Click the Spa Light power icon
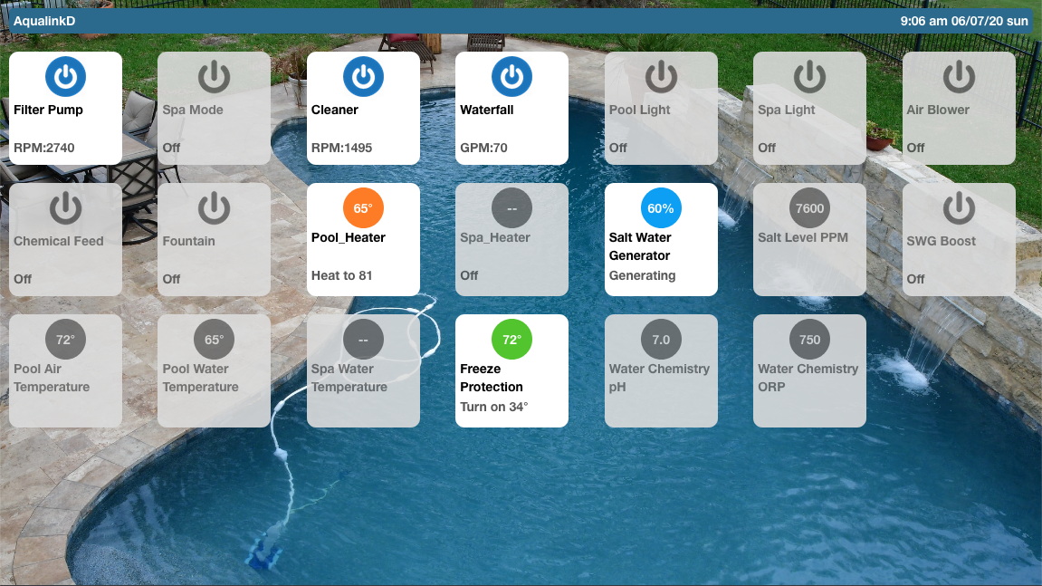The width and height of the screenshot is (1042, 586). [809, 77]
